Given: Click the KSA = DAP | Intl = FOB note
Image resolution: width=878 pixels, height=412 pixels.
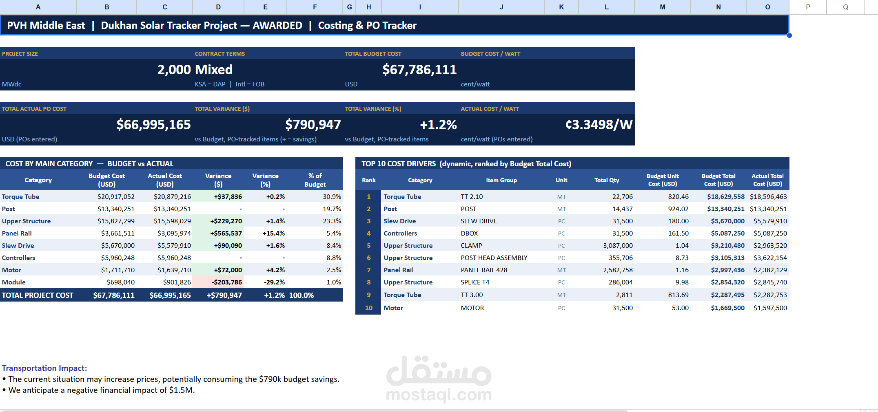Looking at the screenshot, I should pyautogui.click(x=229, y=84).
